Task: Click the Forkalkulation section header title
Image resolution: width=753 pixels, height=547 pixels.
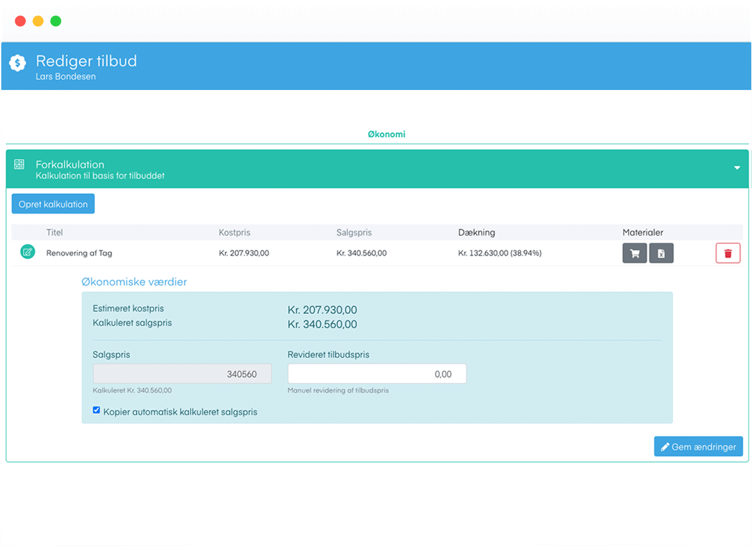Action: [x=70, y=165]
